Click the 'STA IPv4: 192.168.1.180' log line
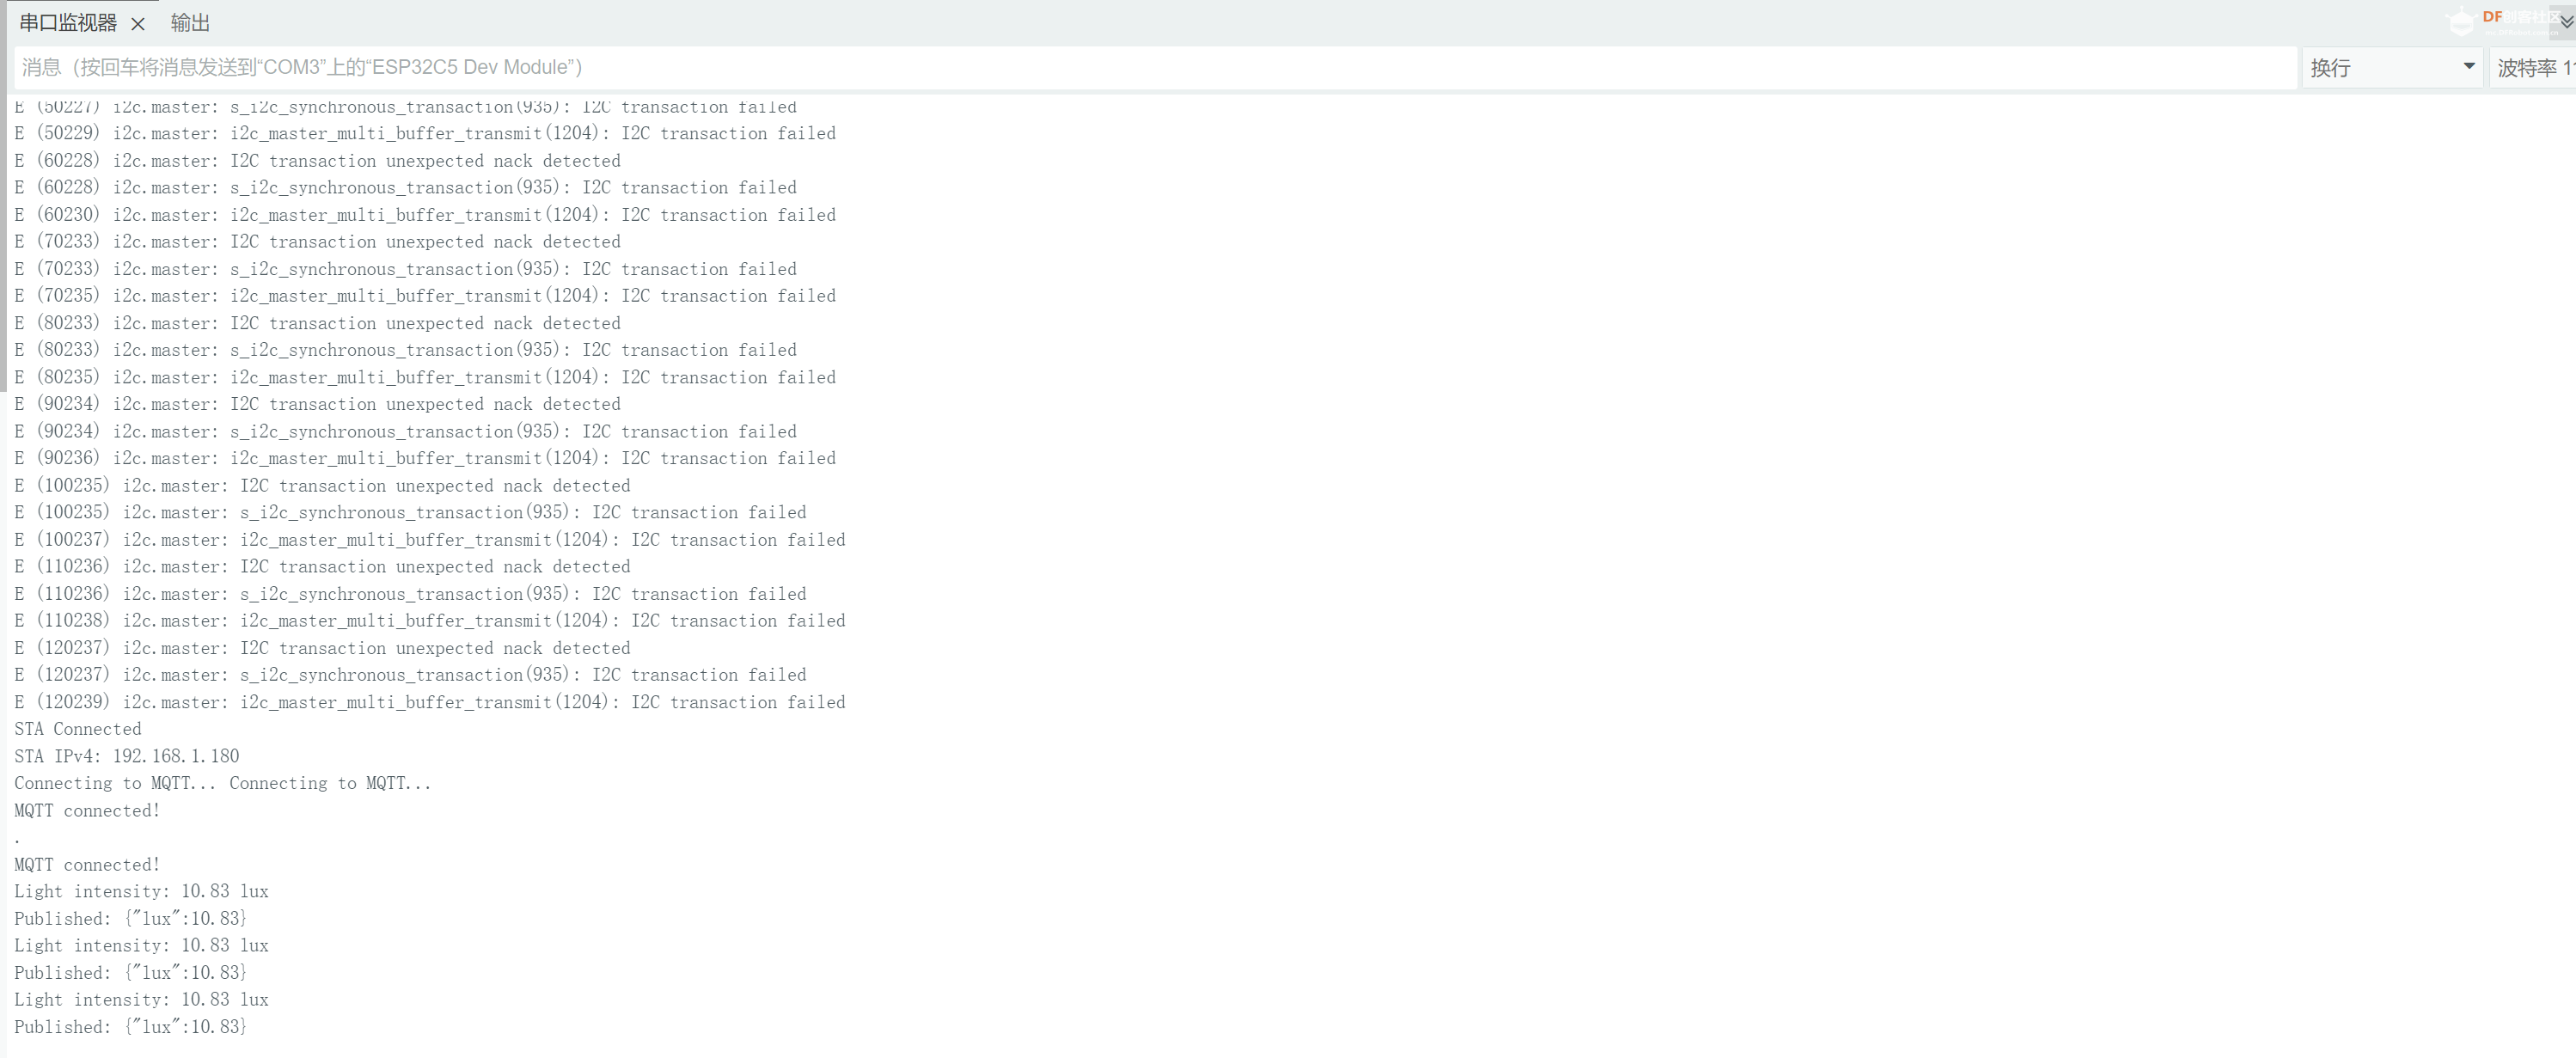 click(x=126, y=756)
